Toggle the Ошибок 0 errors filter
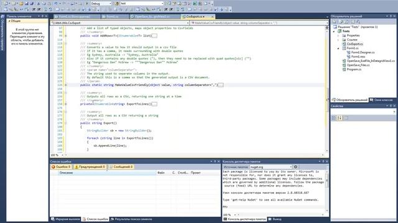The height and width of the screenshot is (223, 398). coord(61,167)
